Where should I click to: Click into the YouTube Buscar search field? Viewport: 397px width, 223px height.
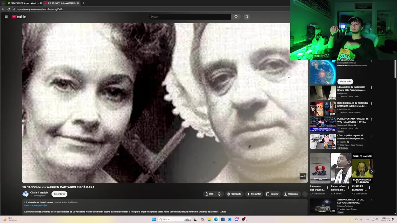[x=190, y=17]
